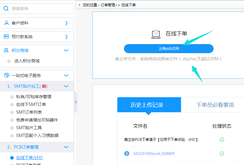This screenshot has width=244, height=165.
Task: Click the search magnifier icon
Action: click(x=6, y=9)
